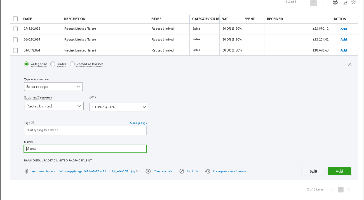Image resolution: width=364 pixels, height=200 pixels.
Task: Tick the select-all checkbox in header
Action: (15, 19)
